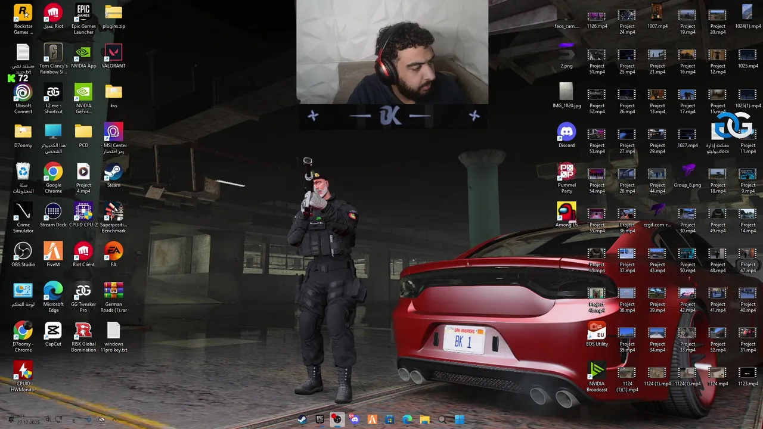The width and height of the screenshot is (763, 429).
Task: Open the Recycle Bin icon
Action: (x=23, y=178)
